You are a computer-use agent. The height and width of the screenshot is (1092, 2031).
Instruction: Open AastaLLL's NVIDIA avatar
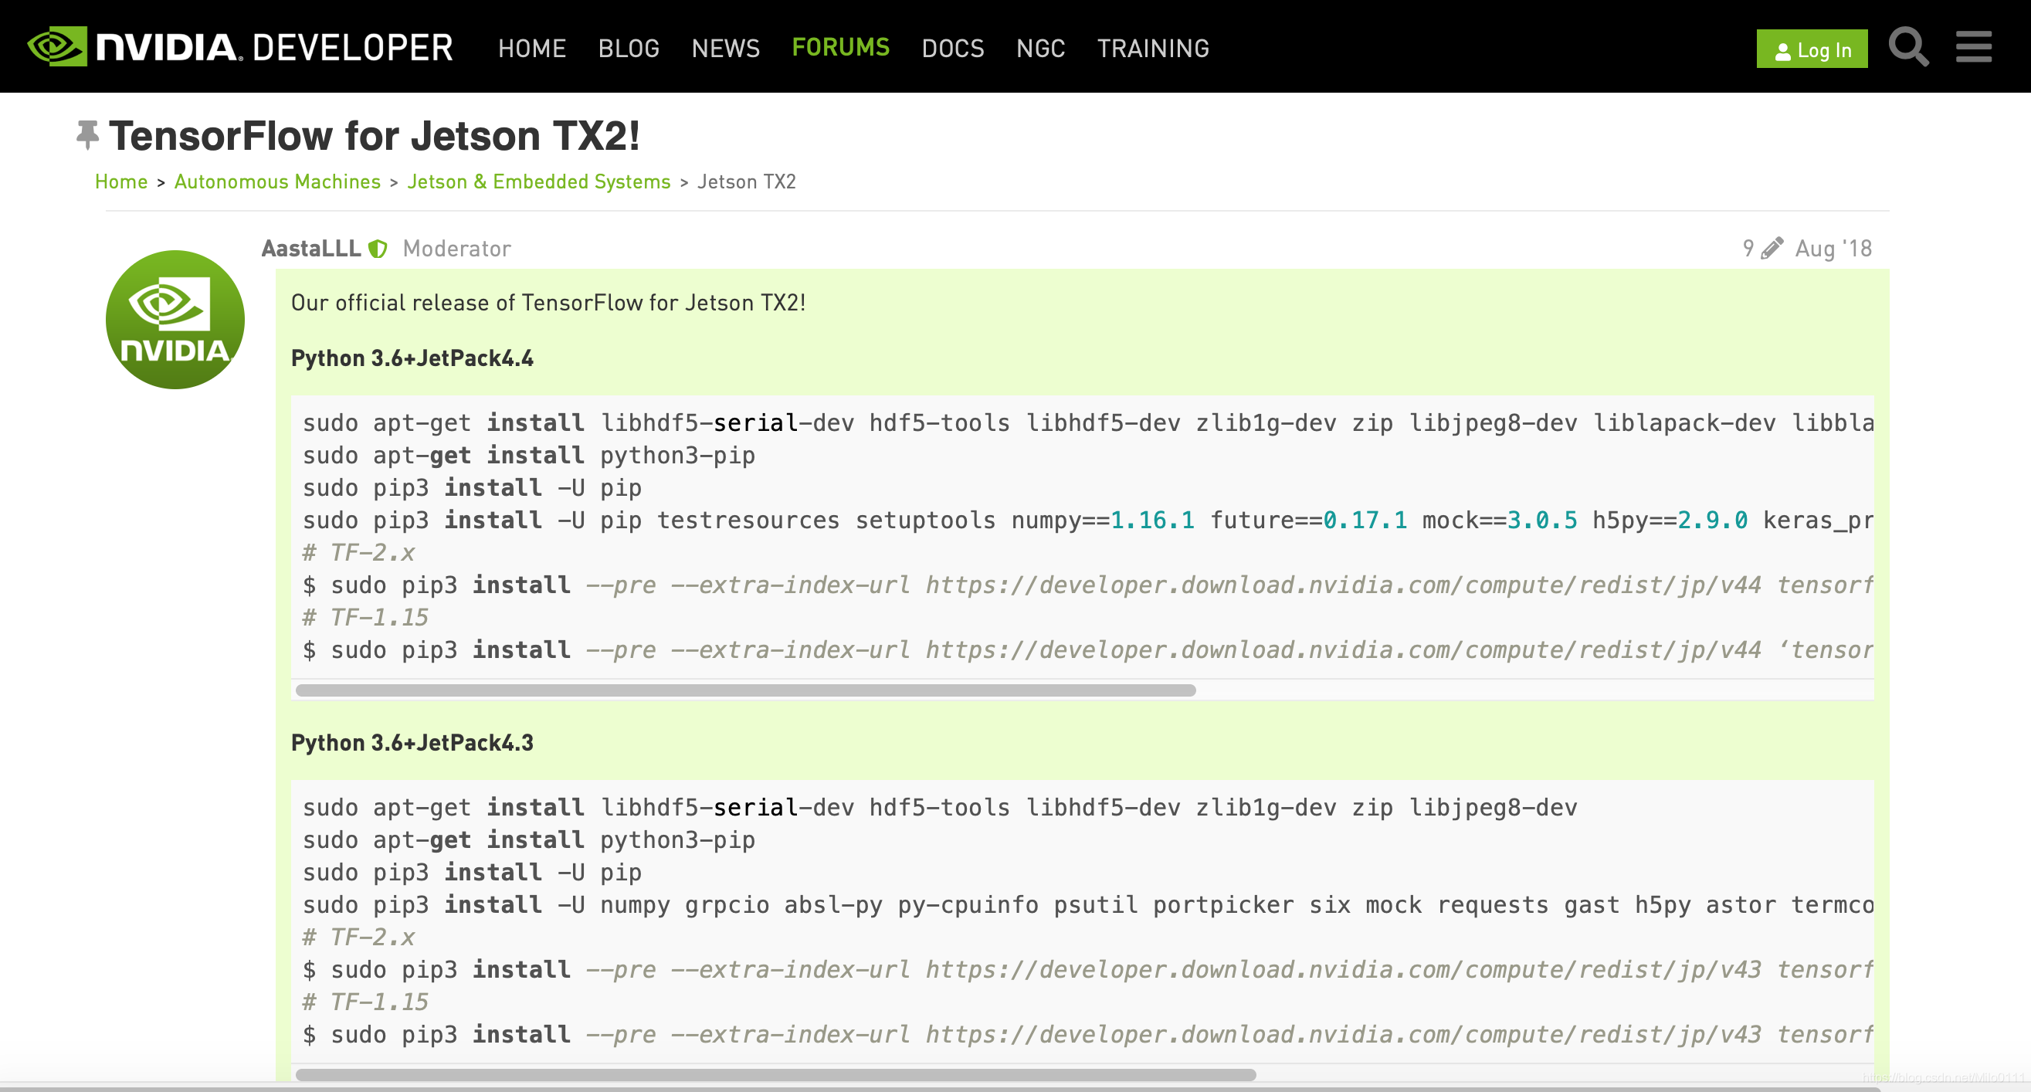point(175,319)
